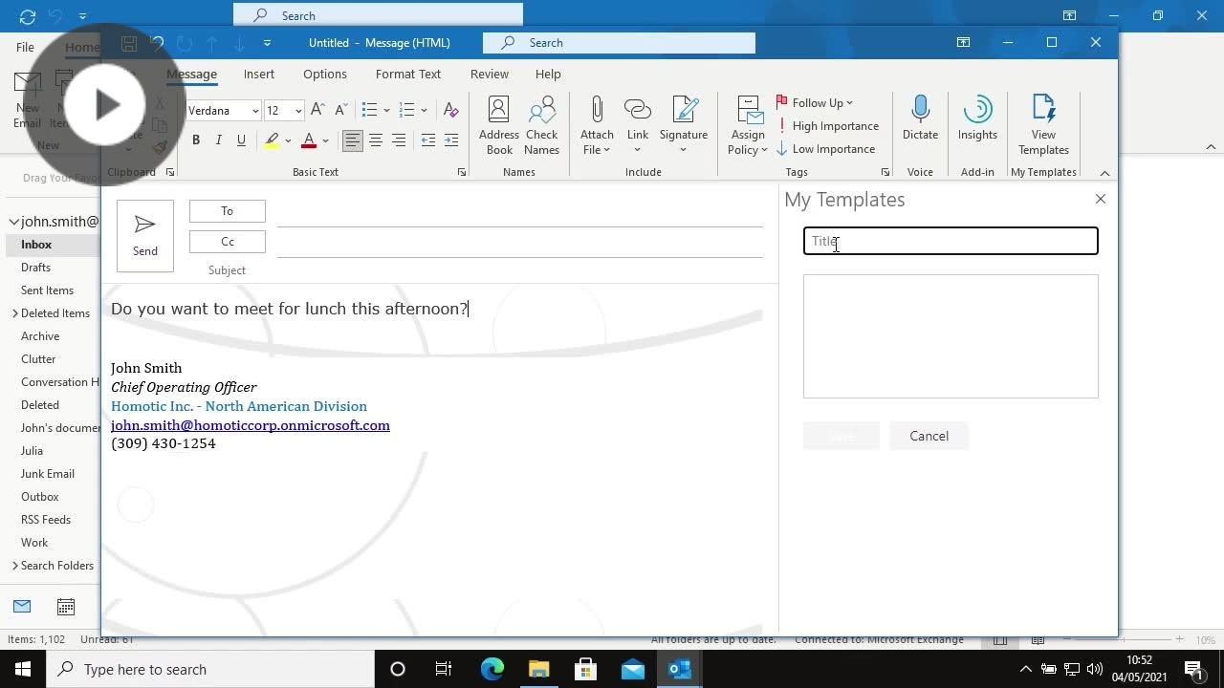
Task: Apply red font color
Action: 309,140
